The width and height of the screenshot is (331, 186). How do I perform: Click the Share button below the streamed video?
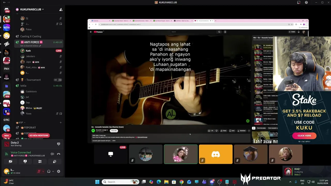click(x=223, y=131)
